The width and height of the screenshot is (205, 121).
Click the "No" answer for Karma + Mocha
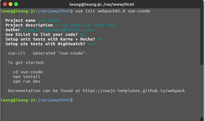click(100, 39)
